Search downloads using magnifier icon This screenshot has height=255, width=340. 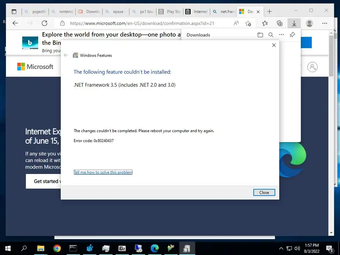pos(271,35)
